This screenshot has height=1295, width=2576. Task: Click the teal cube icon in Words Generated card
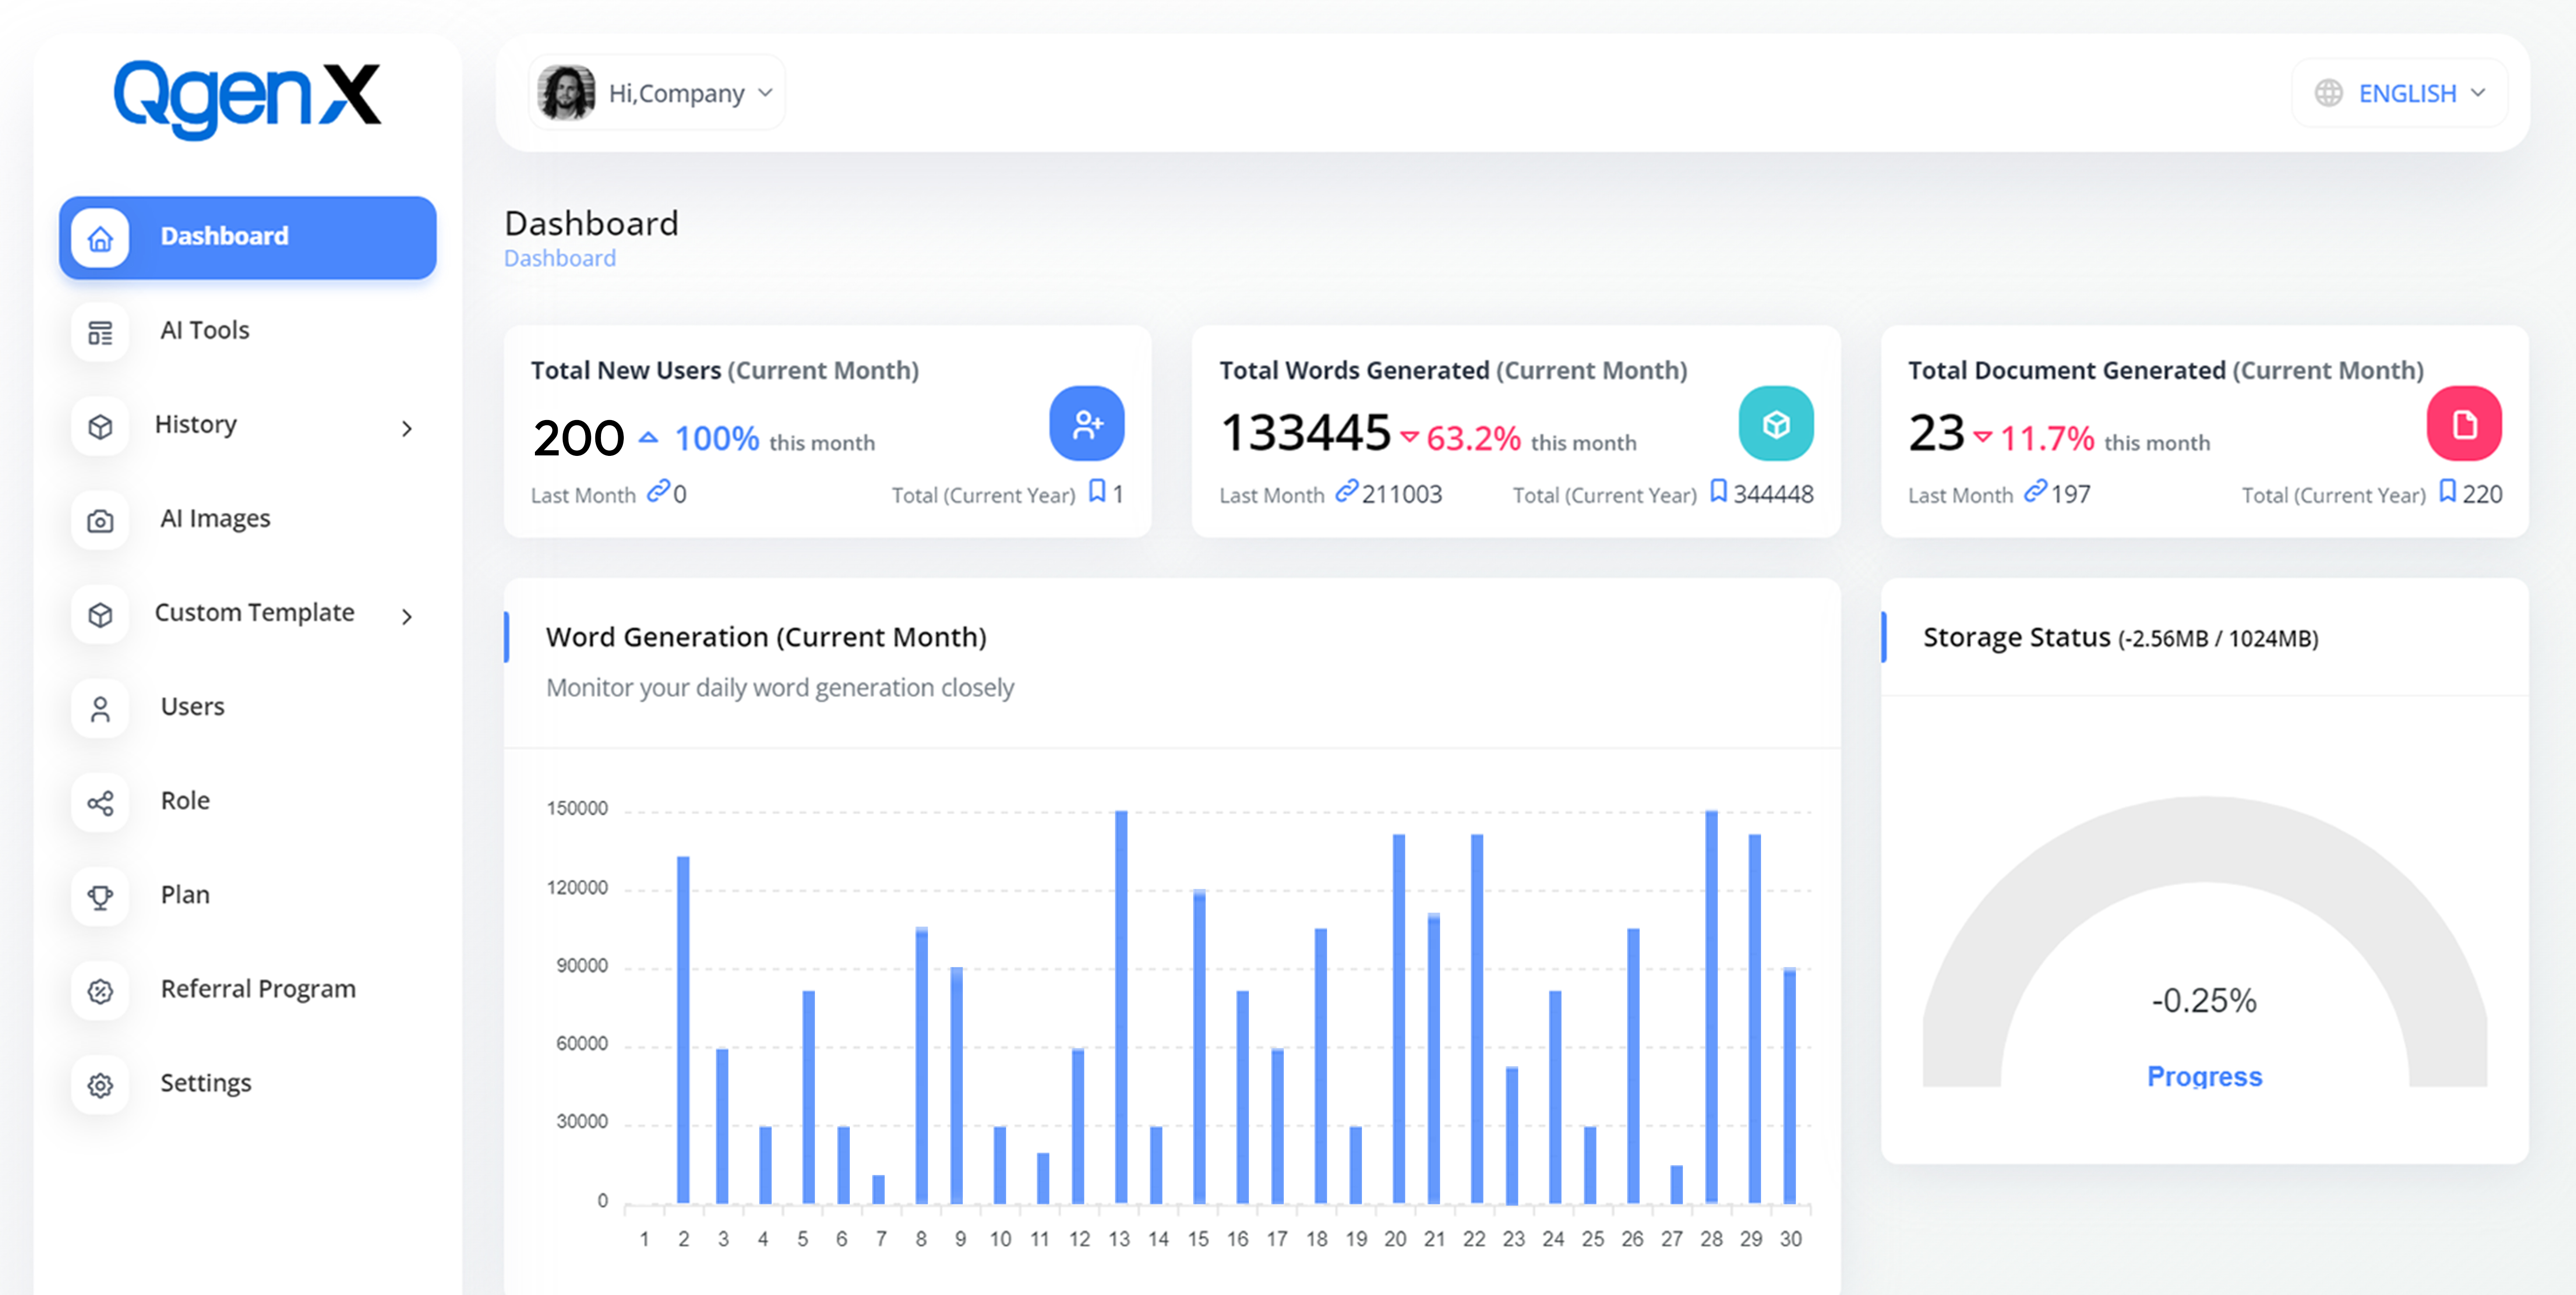pyautogui.click(x=1776, y=424)
